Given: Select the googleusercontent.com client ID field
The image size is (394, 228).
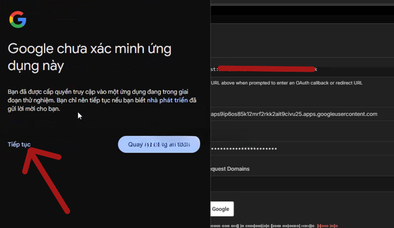Looking at the screenshot, I should pyautogui.click(x=302, y=114).
